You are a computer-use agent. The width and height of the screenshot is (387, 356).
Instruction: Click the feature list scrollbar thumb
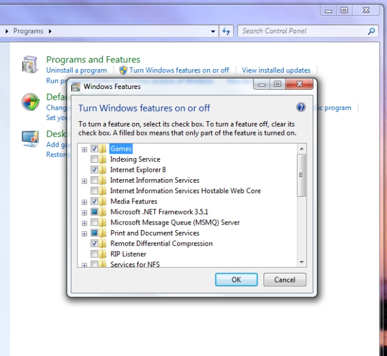pyautogui.click(x=301, y=175)
